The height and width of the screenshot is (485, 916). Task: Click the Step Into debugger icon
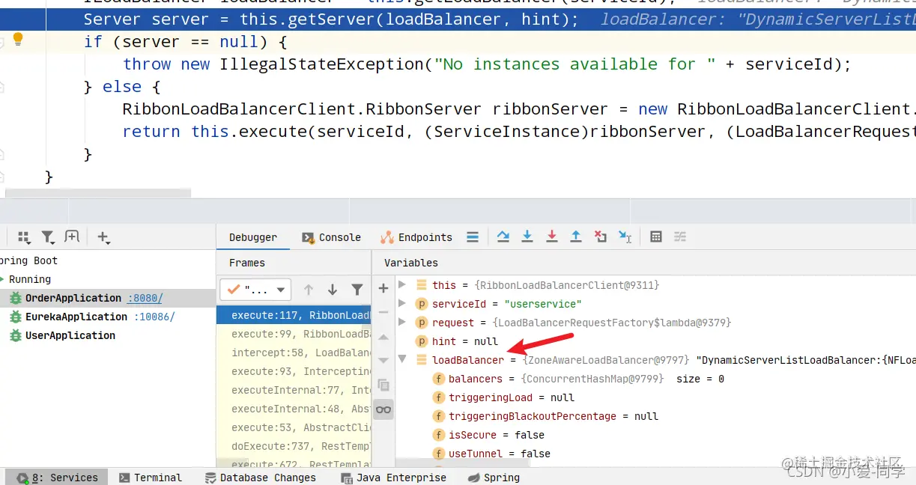tap(527, 237)
